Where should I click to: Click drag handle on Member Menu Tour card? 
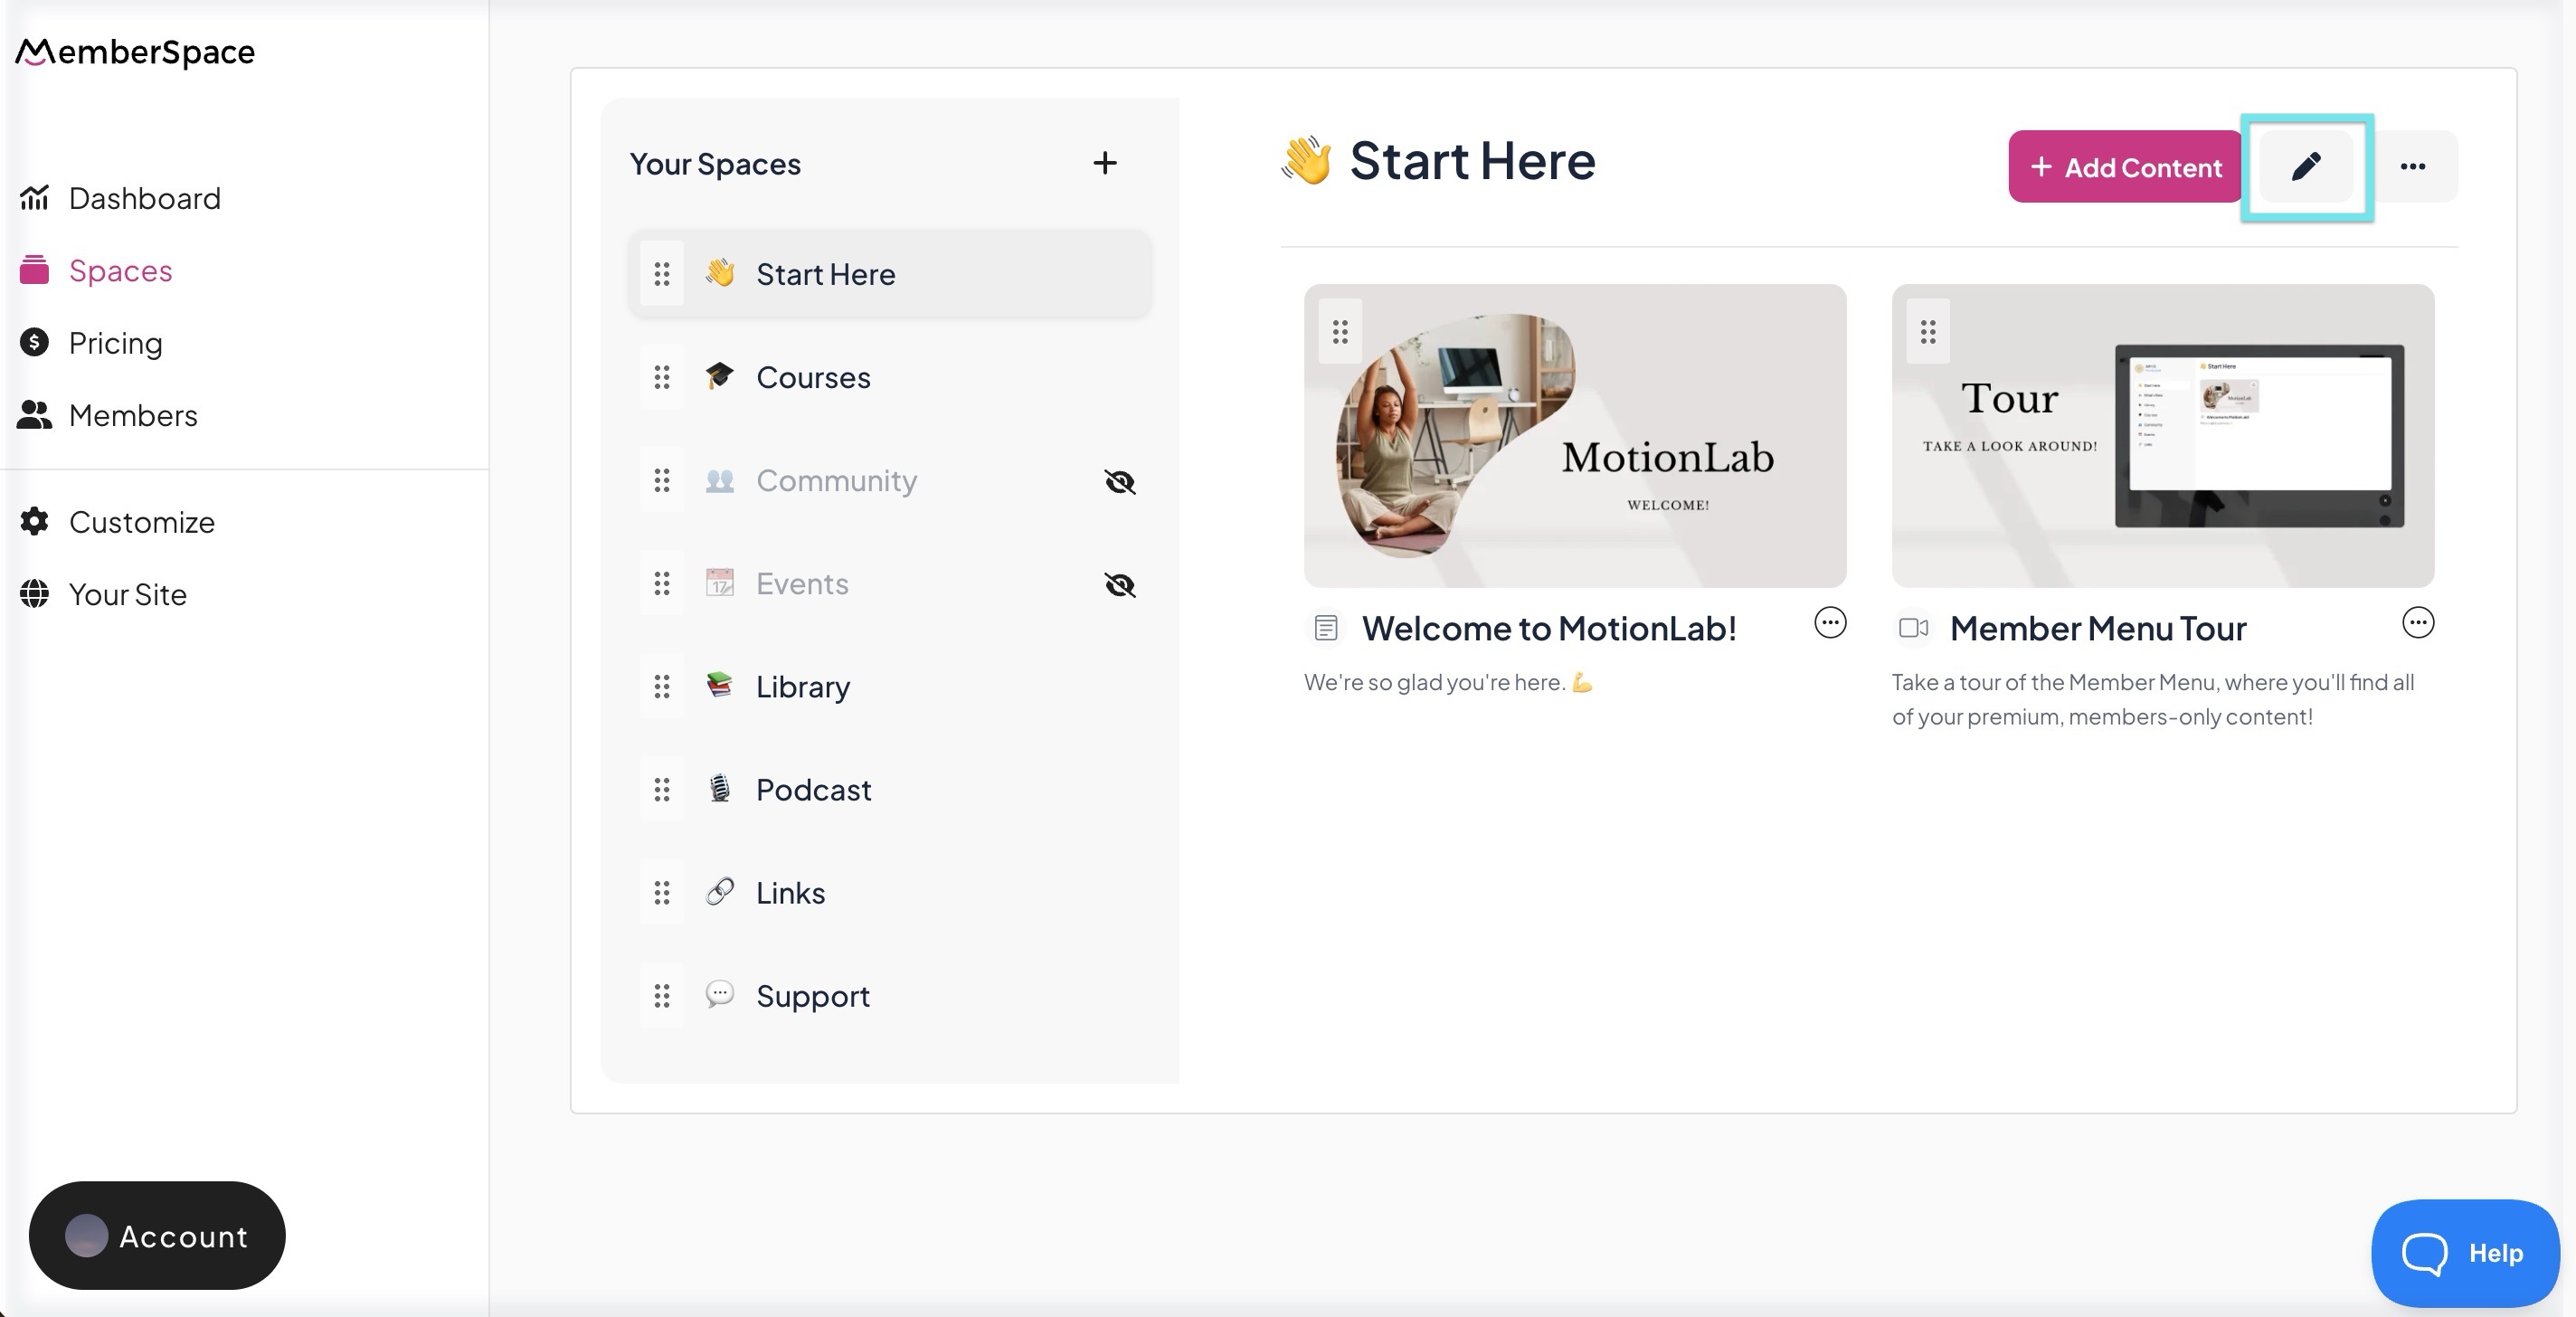coord(1927,331)
